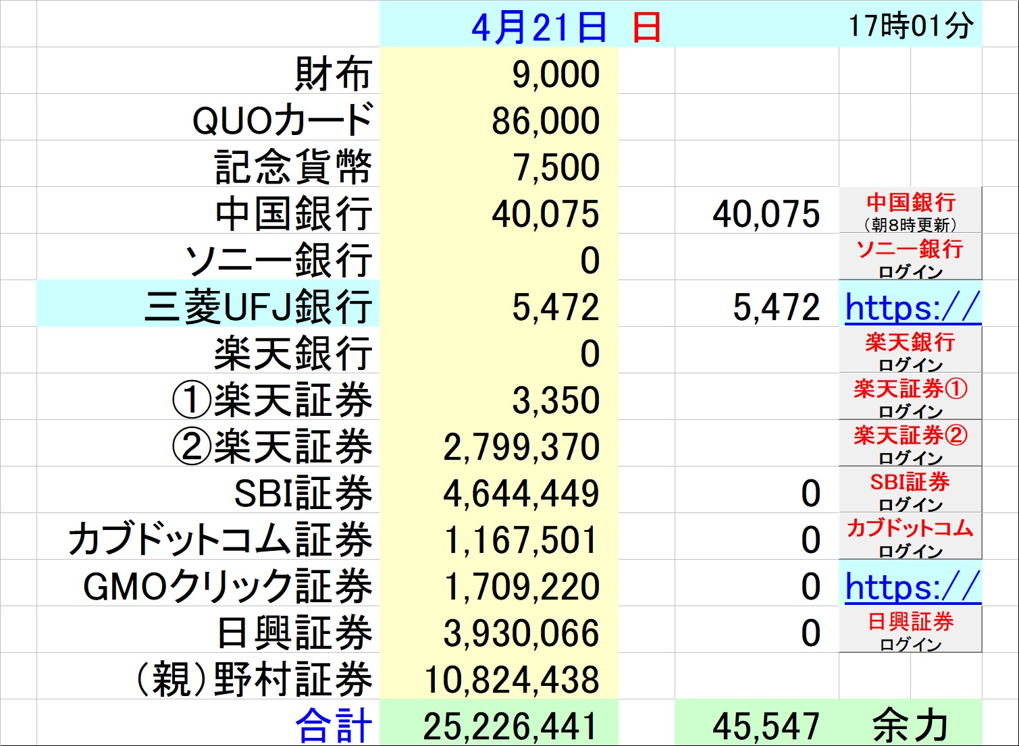Screen dimensions: 1019x746
Task: Select the SBI証券 label cell
Action: tap(208, 489)
